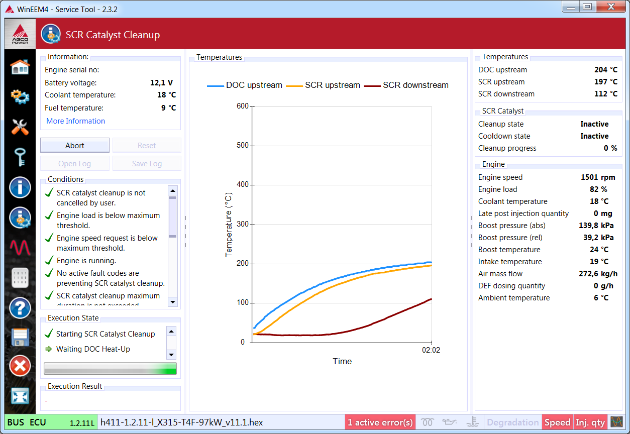Click the key icon in sidebar
Screen dimensions: 630x434
pyautogui.click(x=20, y=157)
